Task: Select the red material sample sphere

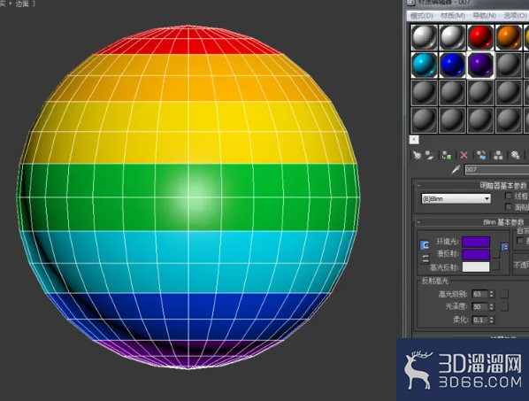Action: [x=480, y=37]
